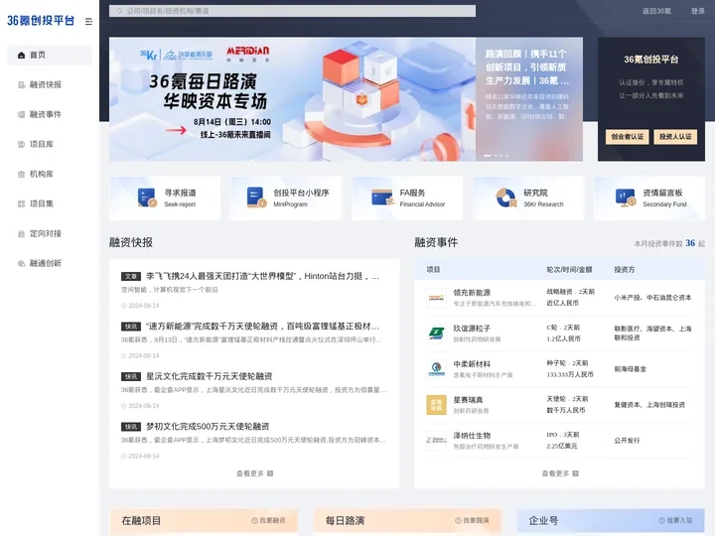Click the 融通创新 sidebar icon
715x536 pixels.
pos(21,263)
